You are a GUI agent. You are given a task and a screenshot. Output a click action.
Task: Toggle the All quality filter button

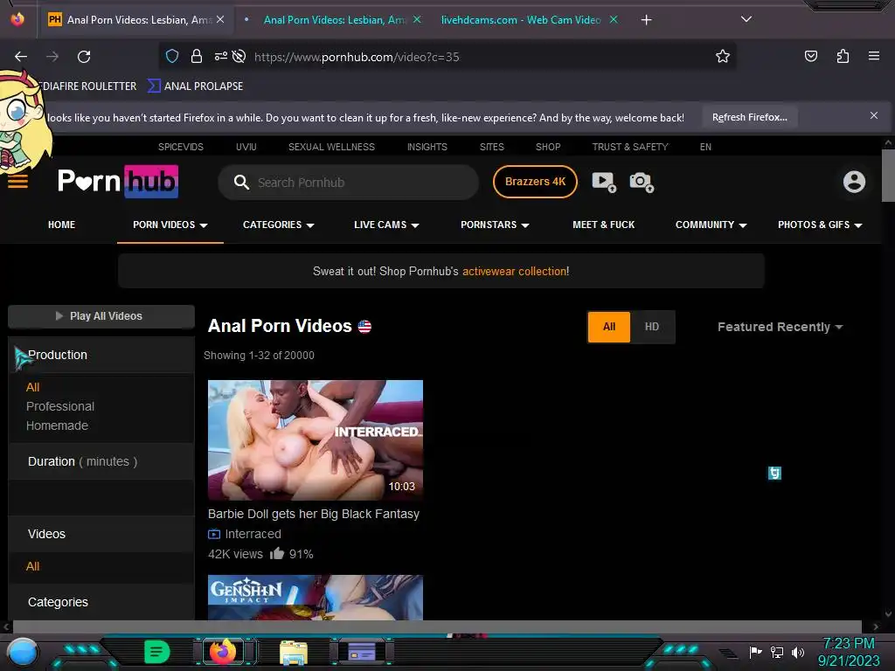[x=609, y=327]
